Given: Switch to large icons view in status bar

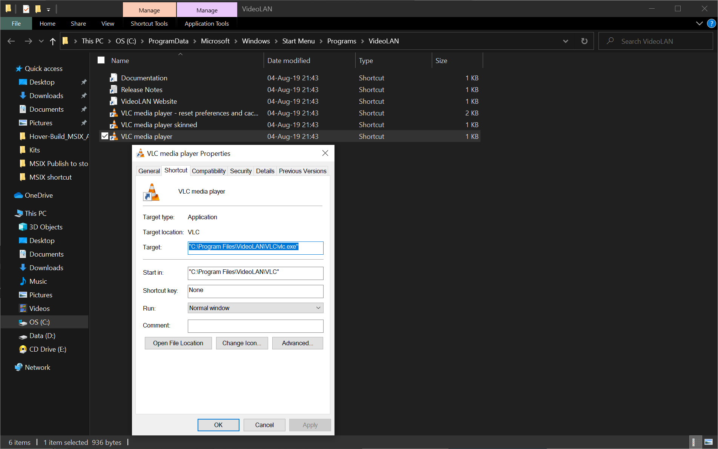Looking at the screenshot, I should coord(709,442).
